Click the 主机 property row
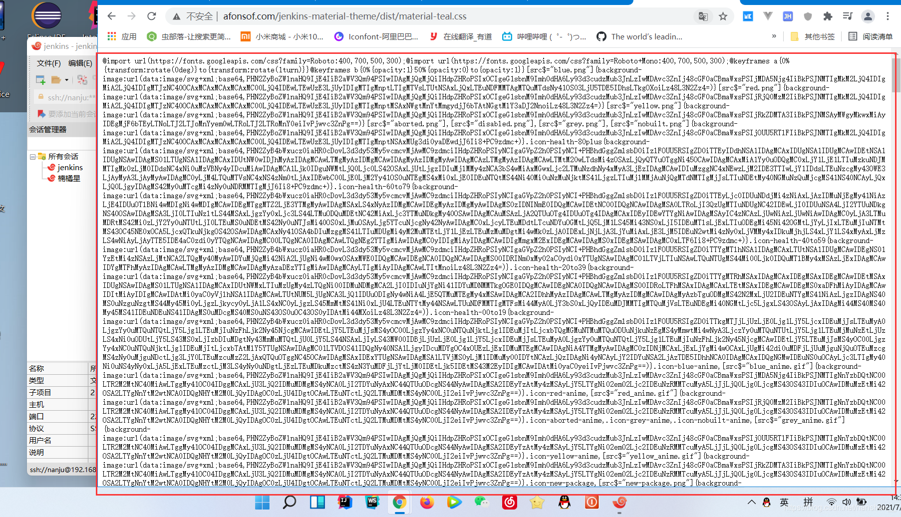Screen dimensions: 901x517 pos(62,404)
